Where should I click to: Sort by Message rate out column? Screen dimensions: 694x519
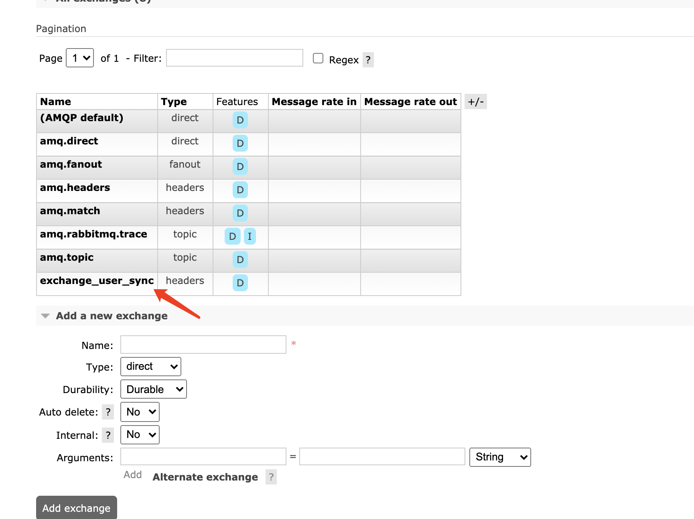(410, 101)
